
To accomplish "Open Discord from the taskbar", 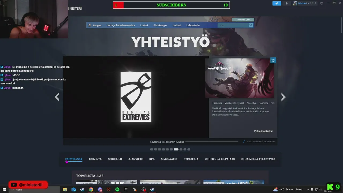I will [100, 190].
